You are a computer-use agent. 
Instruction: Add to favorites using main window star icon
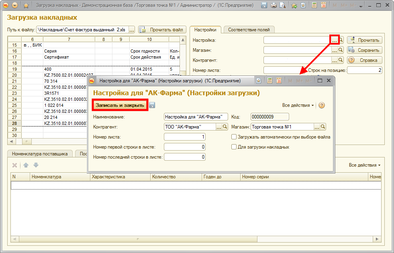point(26,6)
